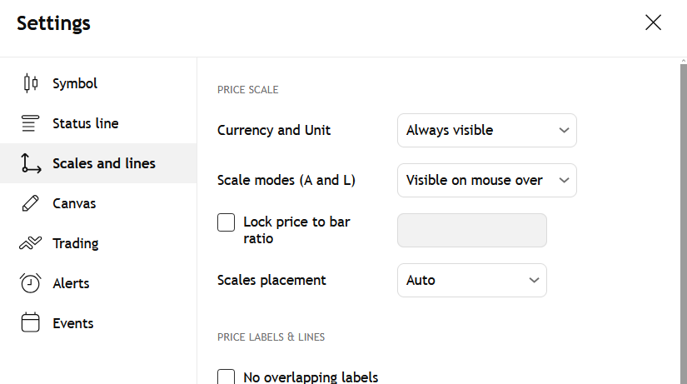Select the Events settings section
Screen dimensions: 687x384
click(x=73, y=323)
